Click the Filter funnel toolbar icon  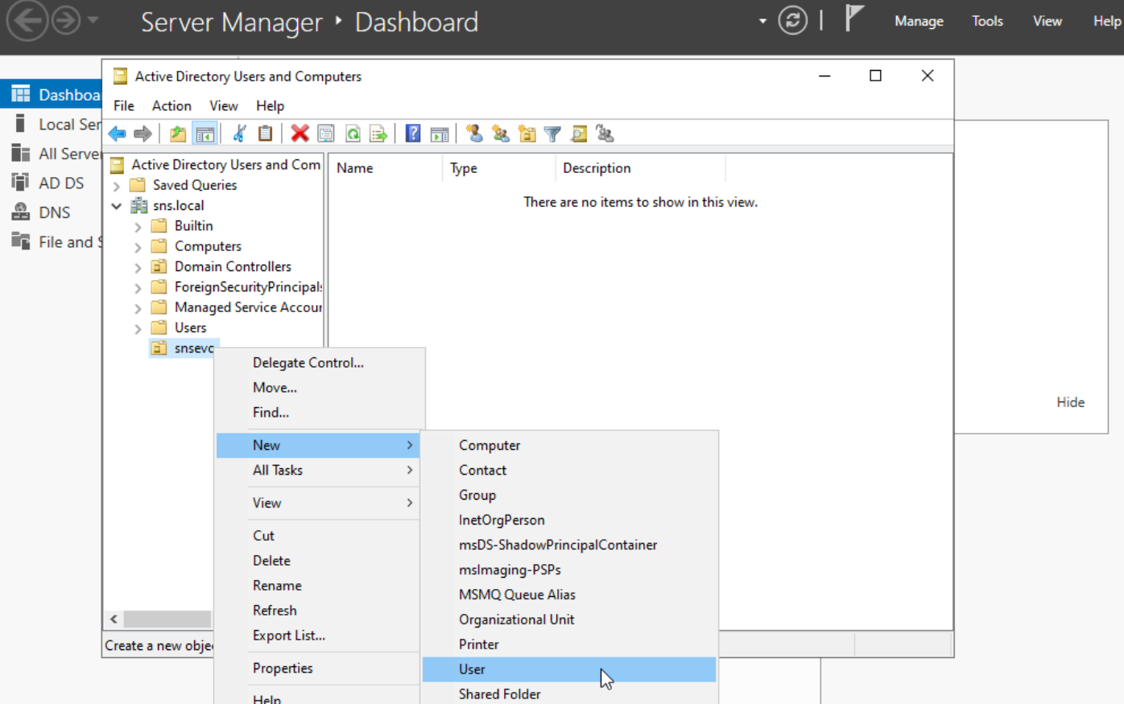tap(552, 134)
